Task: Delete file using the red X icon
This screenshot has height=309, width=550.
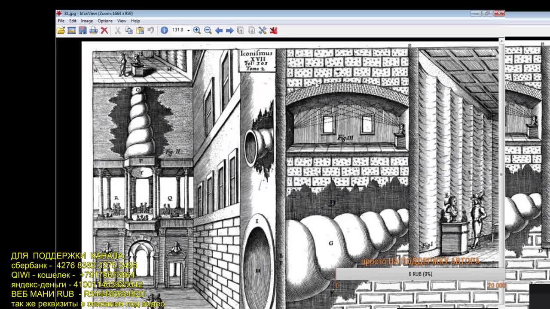Action: 104,30
